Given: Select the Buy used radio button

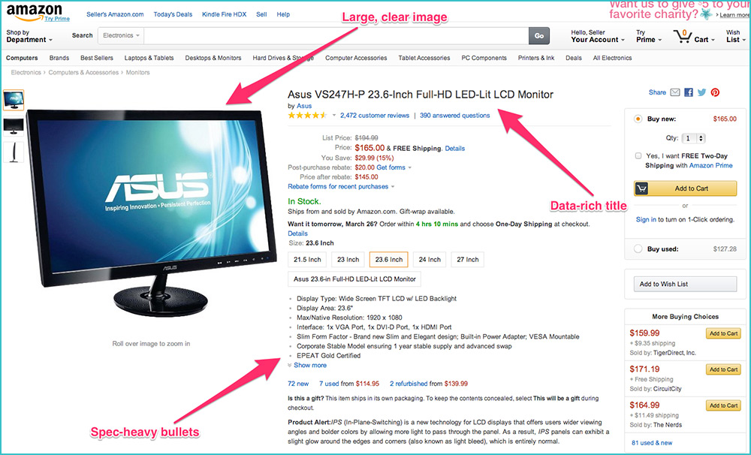Looking at the screenshot, I should coord(638,249).
